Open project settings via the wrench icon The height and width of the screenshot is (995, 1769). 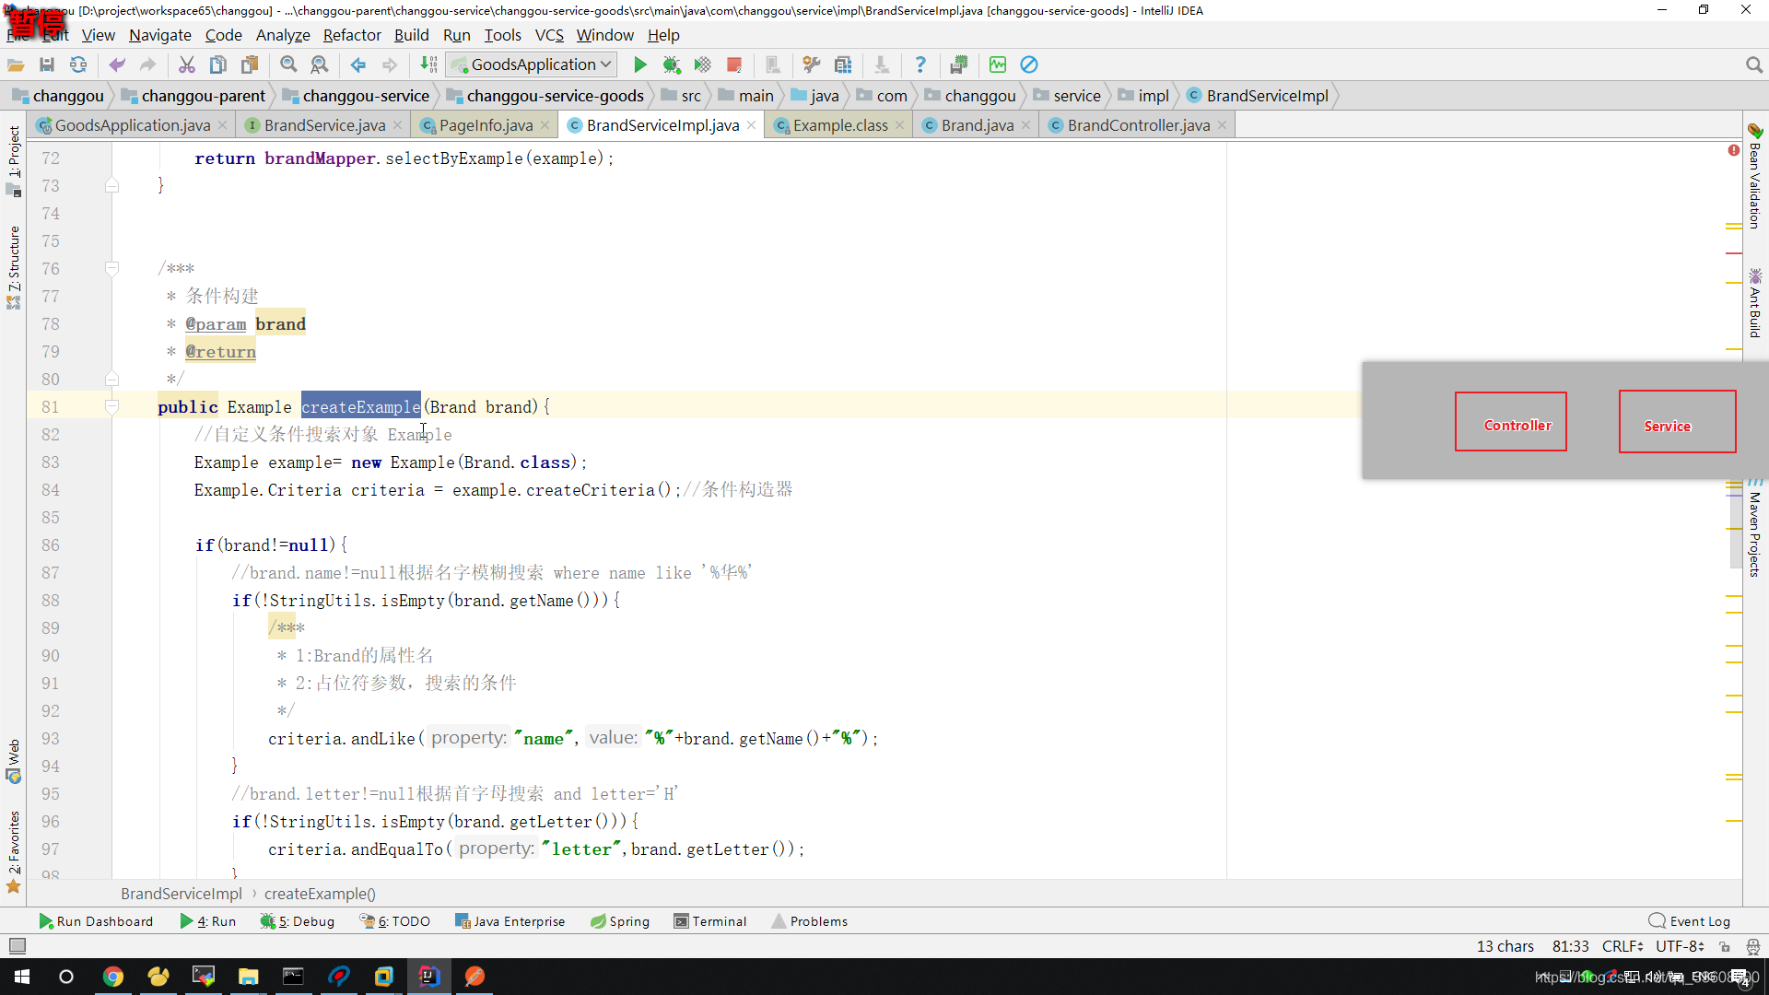click(x=812, y=64)
